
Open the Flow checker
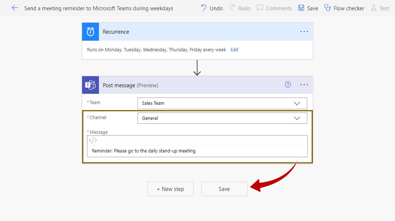point(327,8)
